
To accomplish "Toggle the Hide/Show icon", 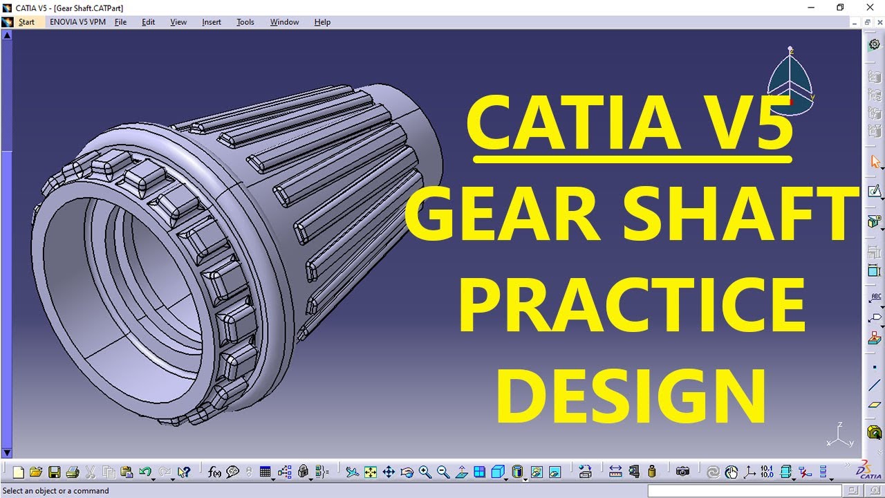I will [x=537, y=472].
